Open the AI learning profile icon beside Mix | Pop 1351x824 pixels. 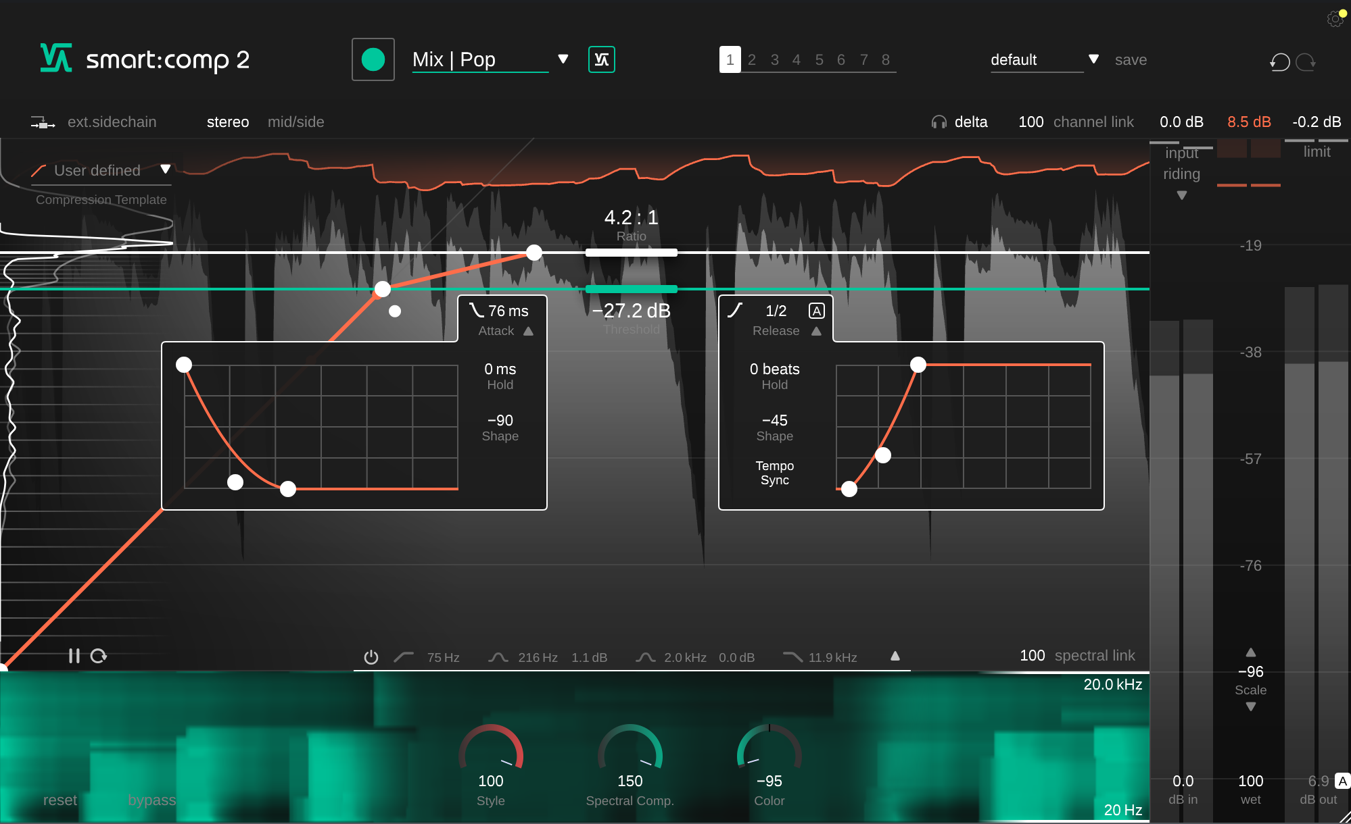[x=600, y=59]
